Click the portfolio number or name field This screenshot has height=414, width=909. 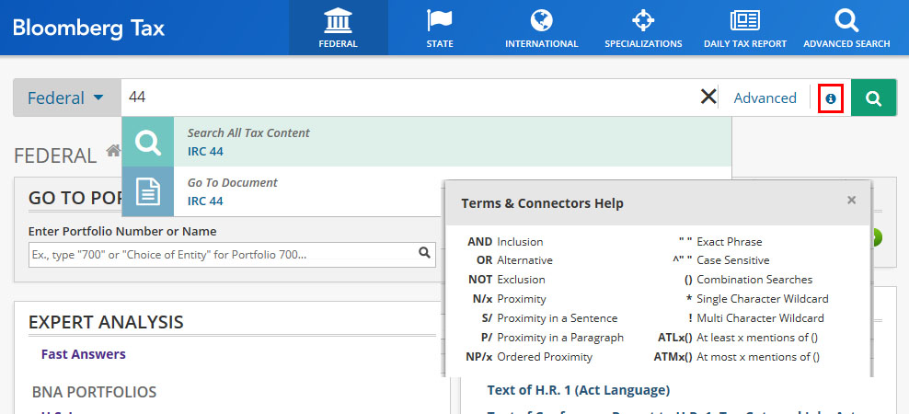click(x=221, y=254)
